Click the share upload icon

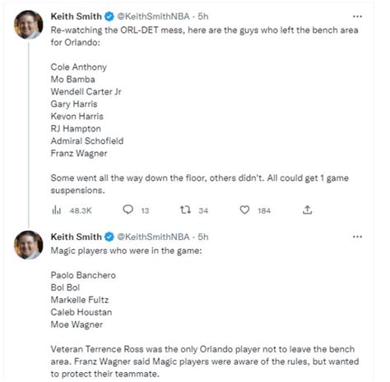(308, 209)
